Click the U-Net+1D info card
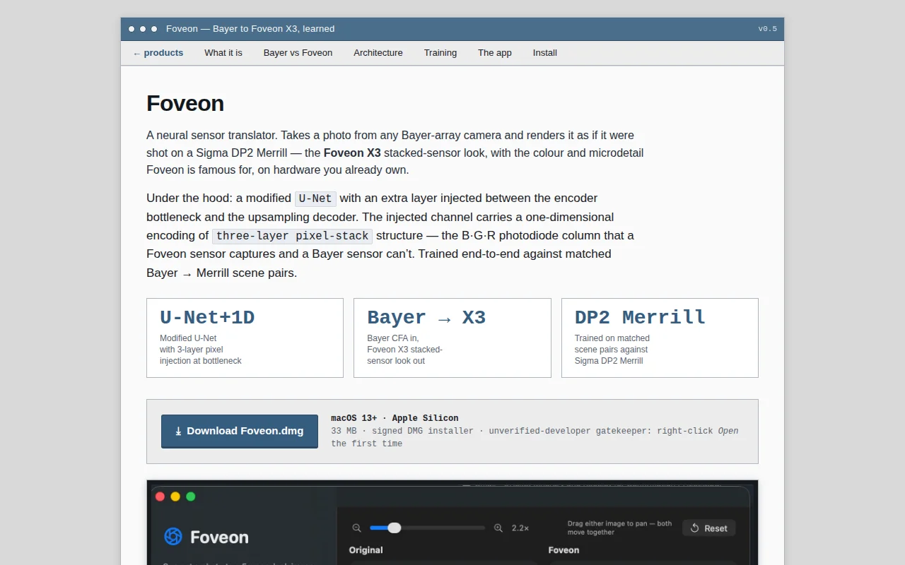This screenshot has height=565, width=905. pyautogui.click(x=245, y=338)
